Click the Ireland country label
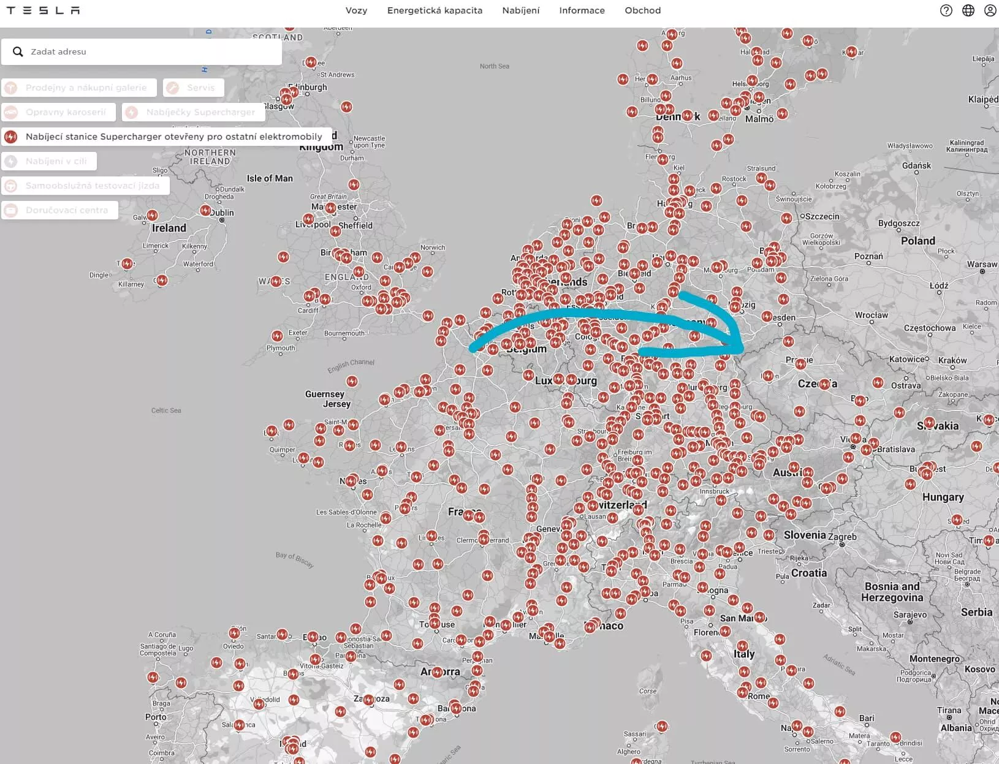The width and height of the screenshot is (999, 764). (x=169, y=228)
